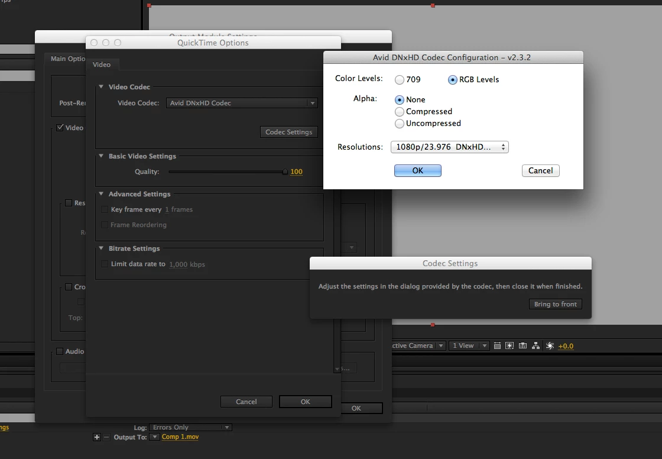Click Quality value 100
Screen dimensions: 662x459
coord(296,172)
